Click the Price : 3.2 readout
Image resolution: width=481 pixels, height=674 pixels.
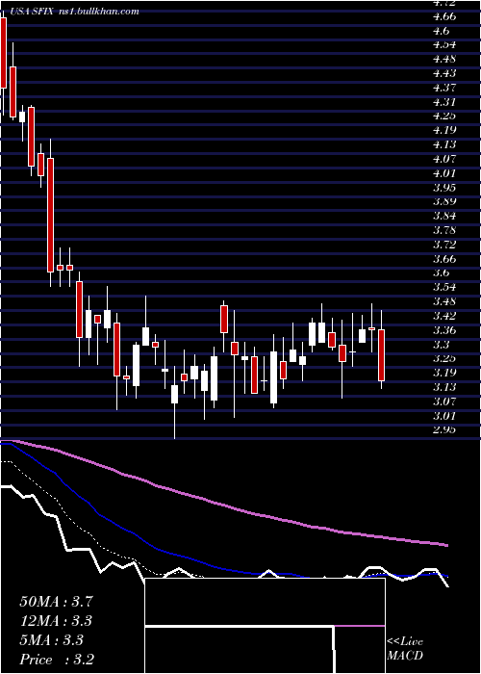tap(57, 660)
